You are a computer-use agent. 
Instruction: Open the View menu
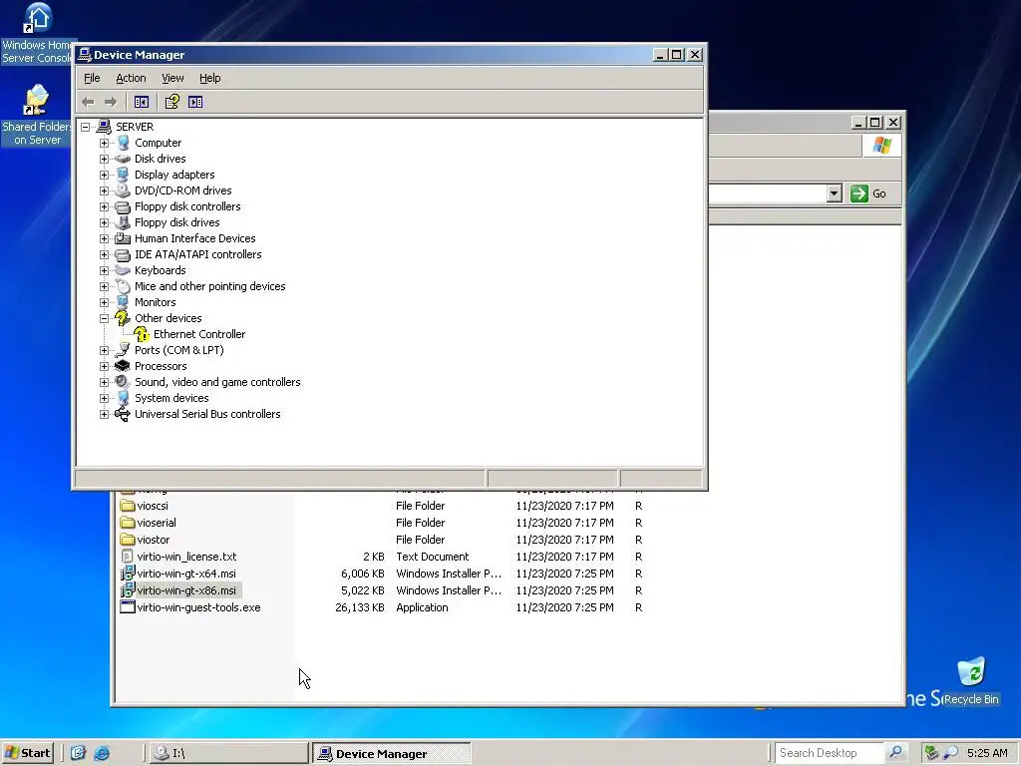pos(172,78)
